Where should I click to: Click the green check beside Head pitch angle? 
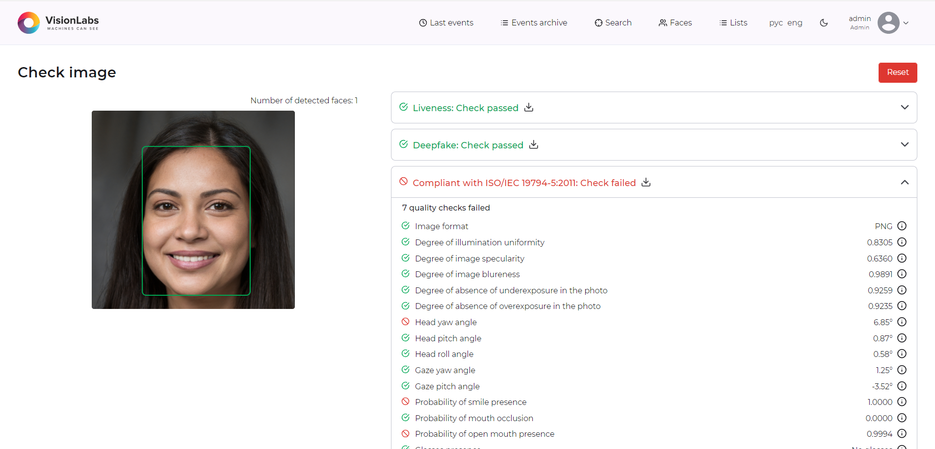(406, 337)
